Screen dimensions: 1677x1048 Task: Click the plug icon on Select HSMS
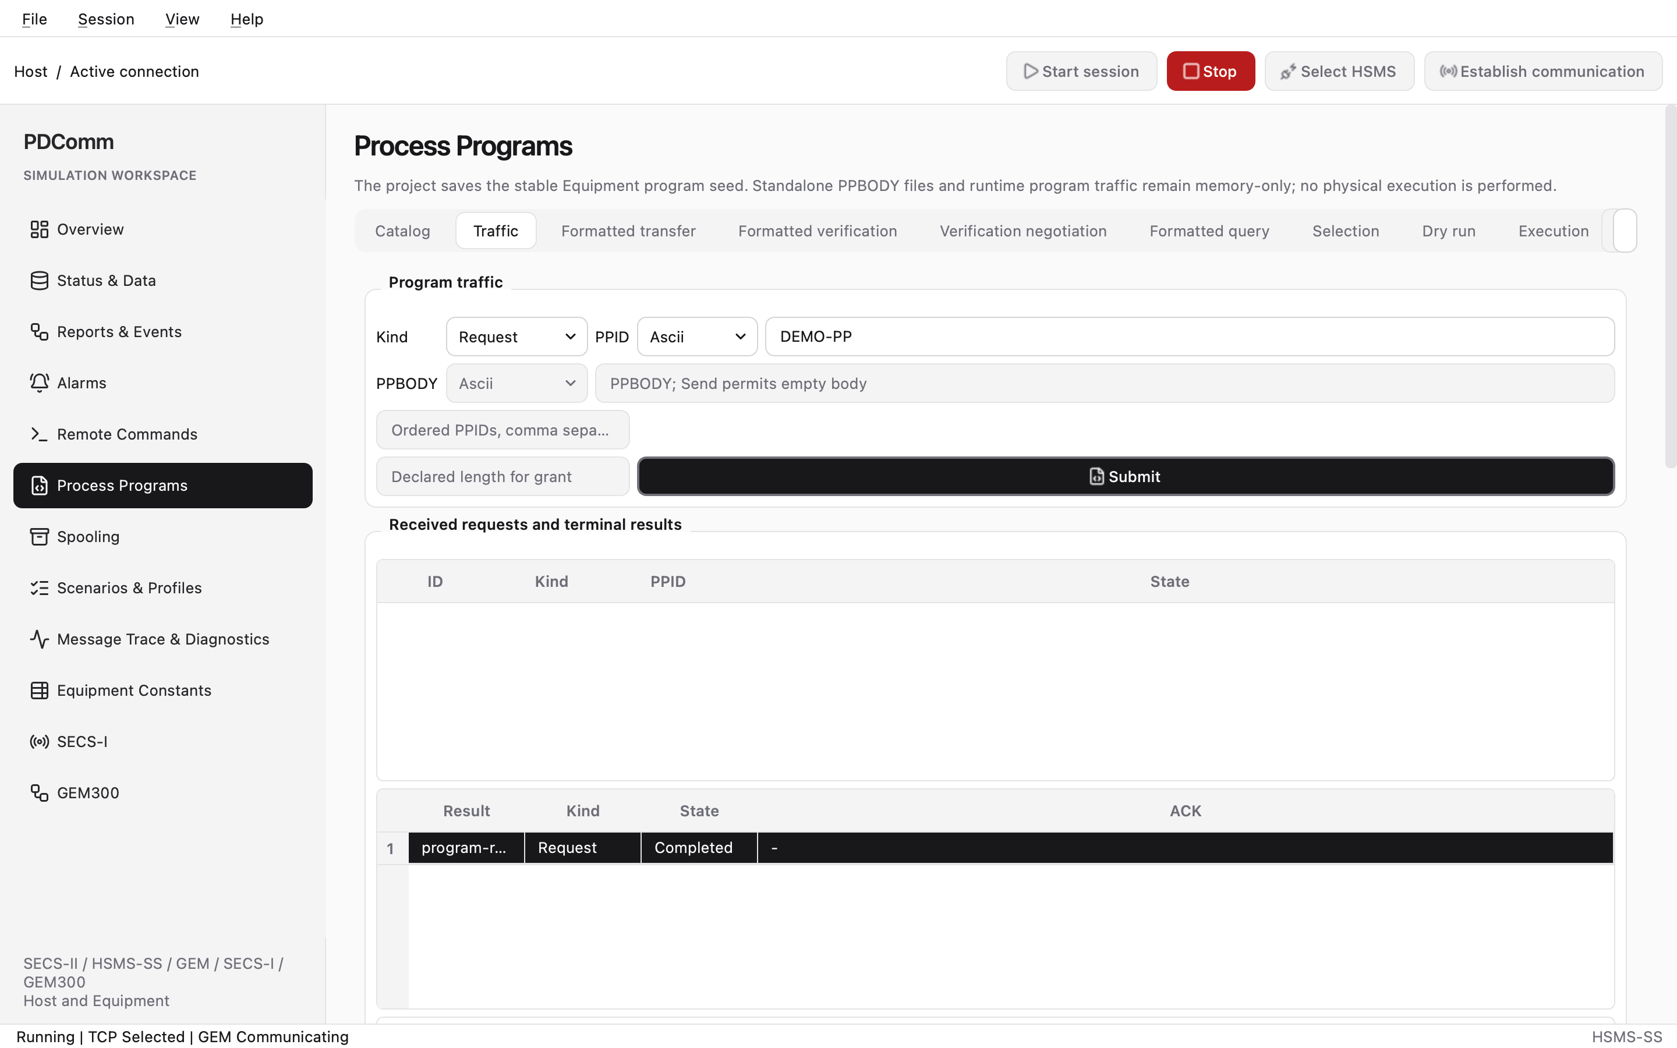(x=1288, y=72)
